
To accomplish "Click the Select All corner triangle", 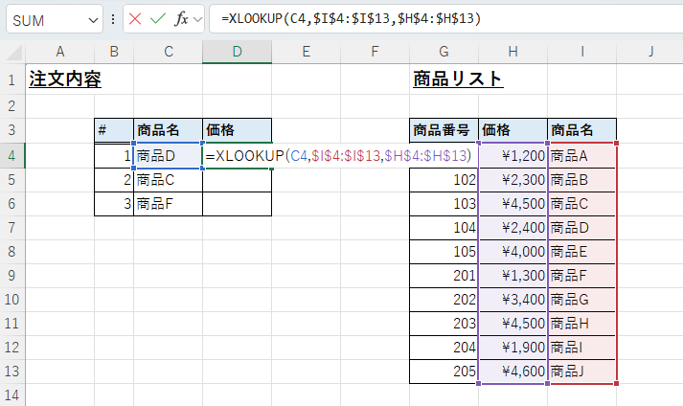I will pos(12,51).
